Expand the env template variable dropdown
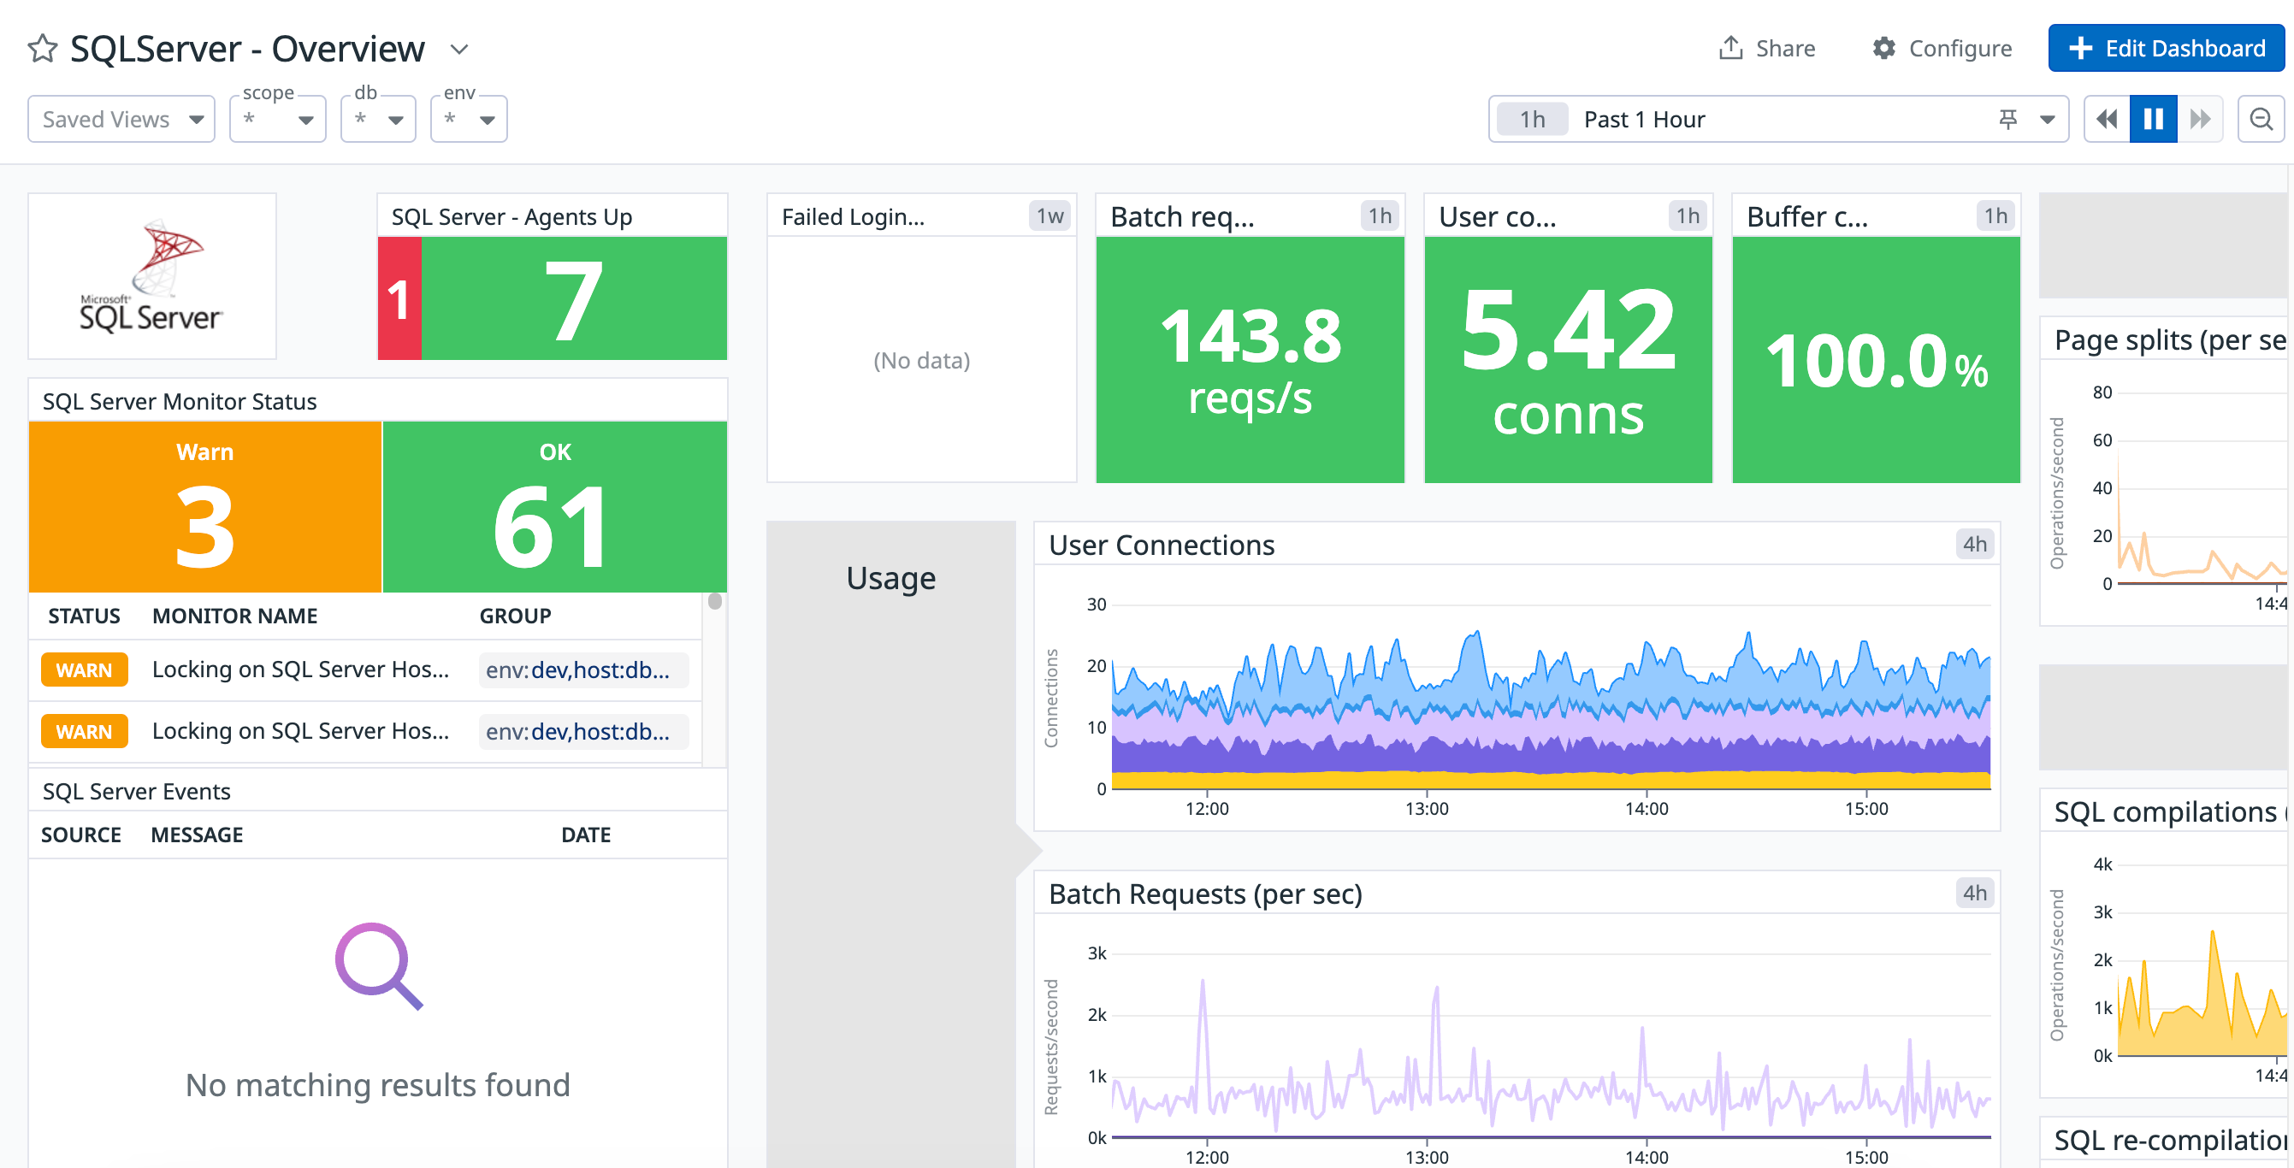 469,120
